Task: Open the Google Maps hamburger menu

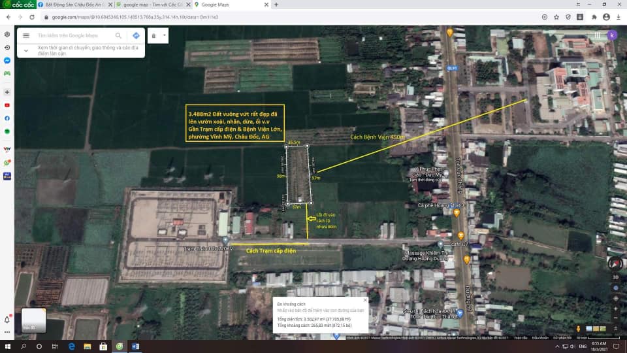Action: 26,35
